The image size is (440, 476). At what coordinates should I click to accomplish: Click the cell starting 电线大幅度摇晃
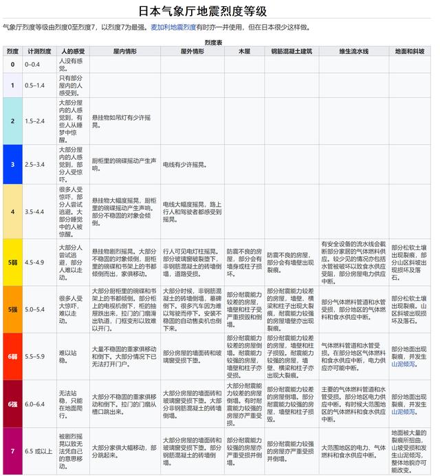192,211
